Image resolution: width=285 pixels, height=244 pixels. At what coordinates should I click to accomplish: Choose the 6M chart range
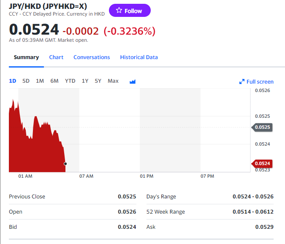click(x=54, y=81)
